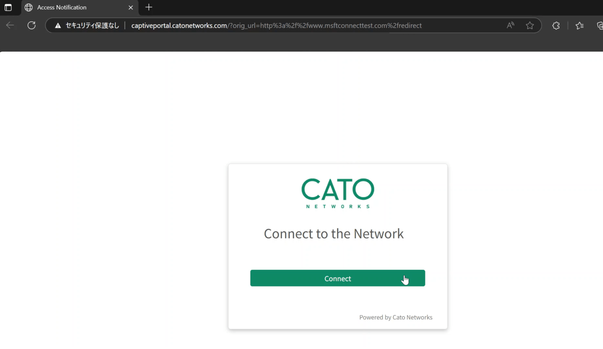Go back with the back arrow icon
Image resolution: width=603 pixels, height=349 pixels.
[x=10, y=25]
